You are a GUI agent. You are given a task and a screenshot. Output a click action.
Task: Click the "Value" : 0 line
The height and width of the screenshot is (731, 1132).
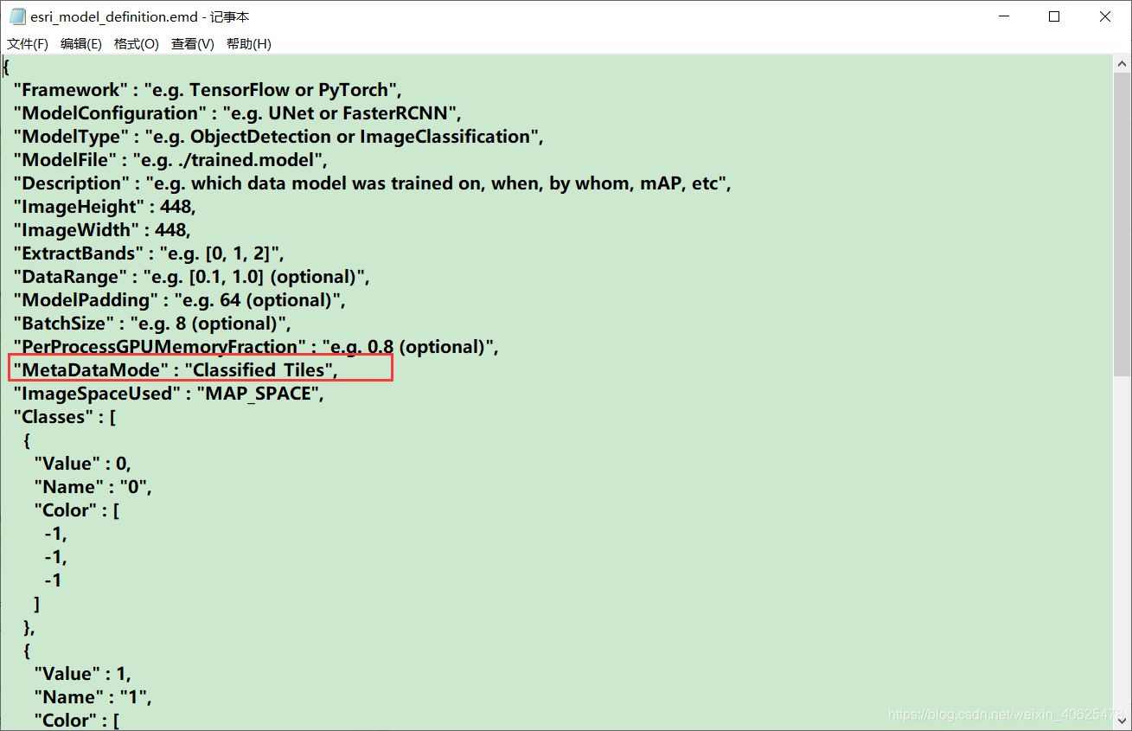pyautogui.click(x=82, y=464)
